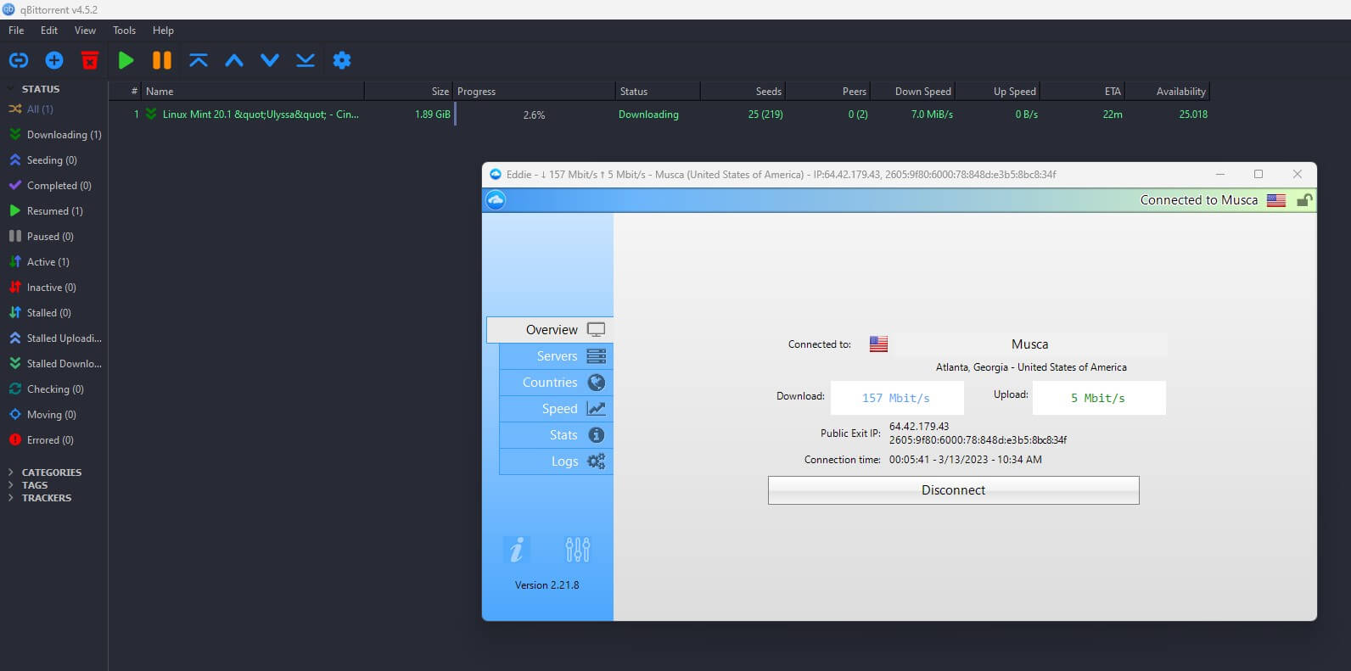This screenshot has width=1351, height=671.
Task: Sort by Name column header
Action: [x=253, y=91]
